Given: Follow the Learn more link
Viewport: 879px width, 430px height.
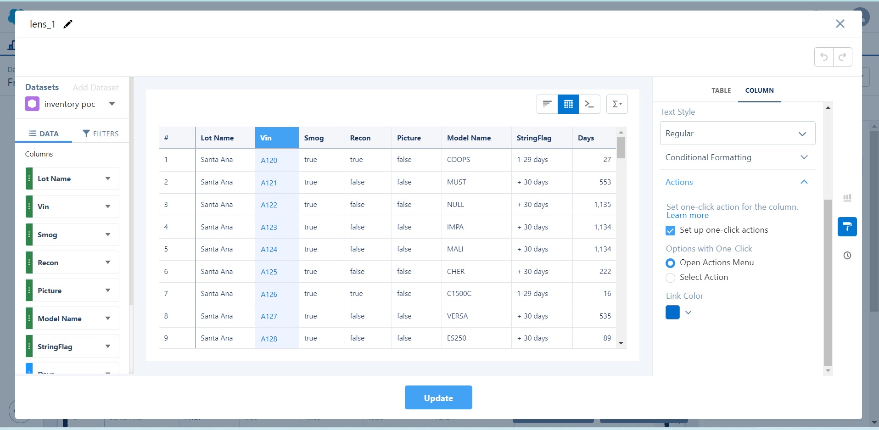Looking at the screenshot, I should point(687,216).
